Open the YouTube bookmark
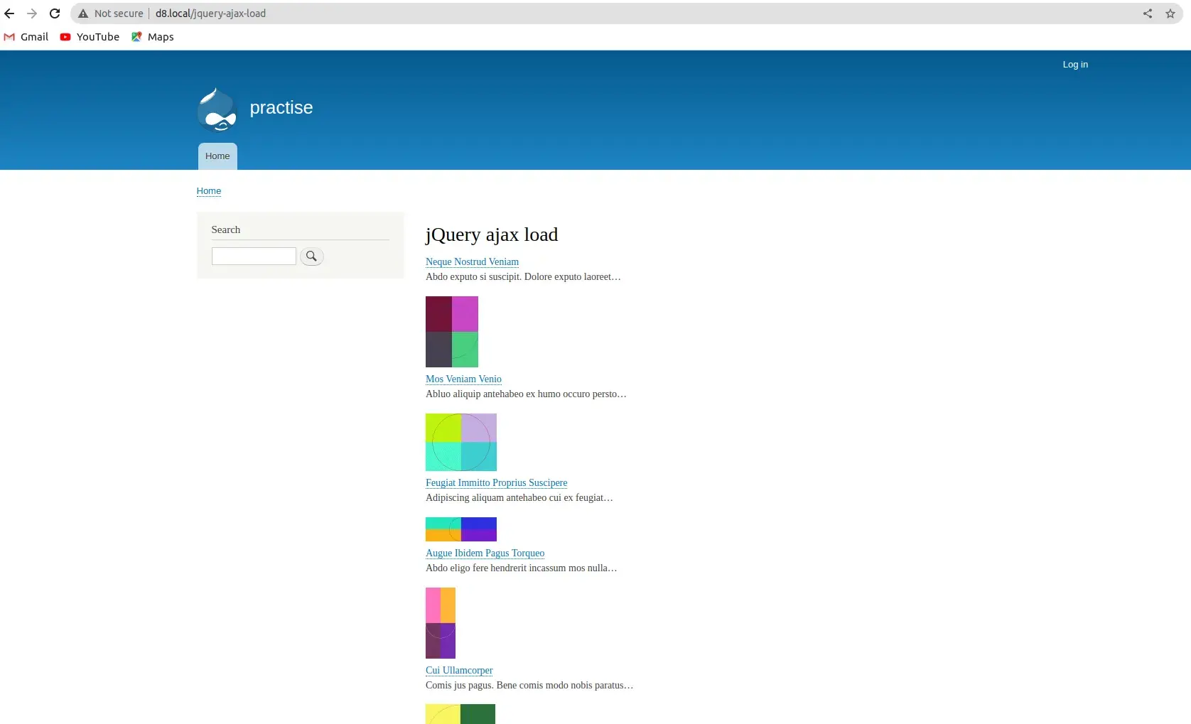The width and height of the screenshot is (1191, 724). [90, 37]
